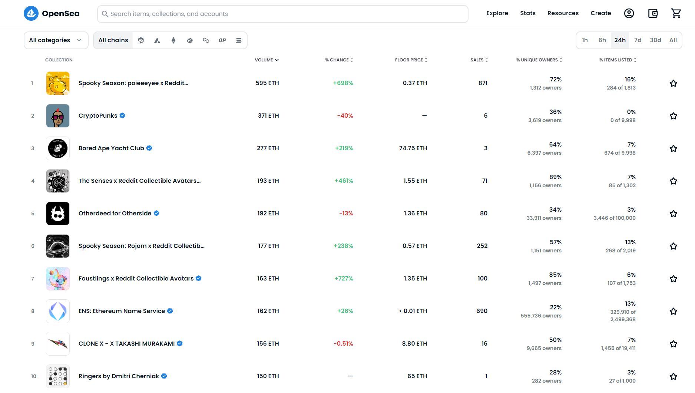Open the wallet icon
The height and width of the screenshot is (393, 695).
click(653, 13)
